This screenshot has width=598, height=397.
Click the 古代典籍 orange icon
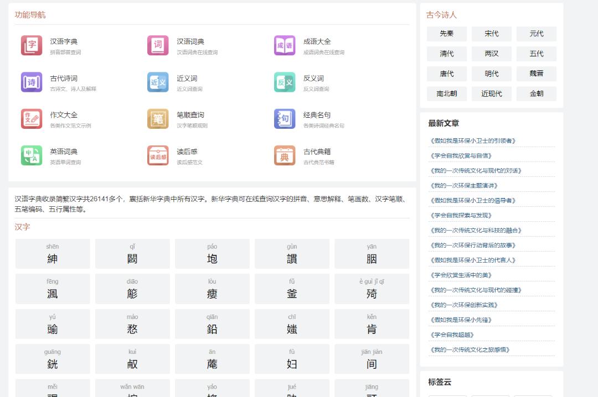(x=285, y=155)
